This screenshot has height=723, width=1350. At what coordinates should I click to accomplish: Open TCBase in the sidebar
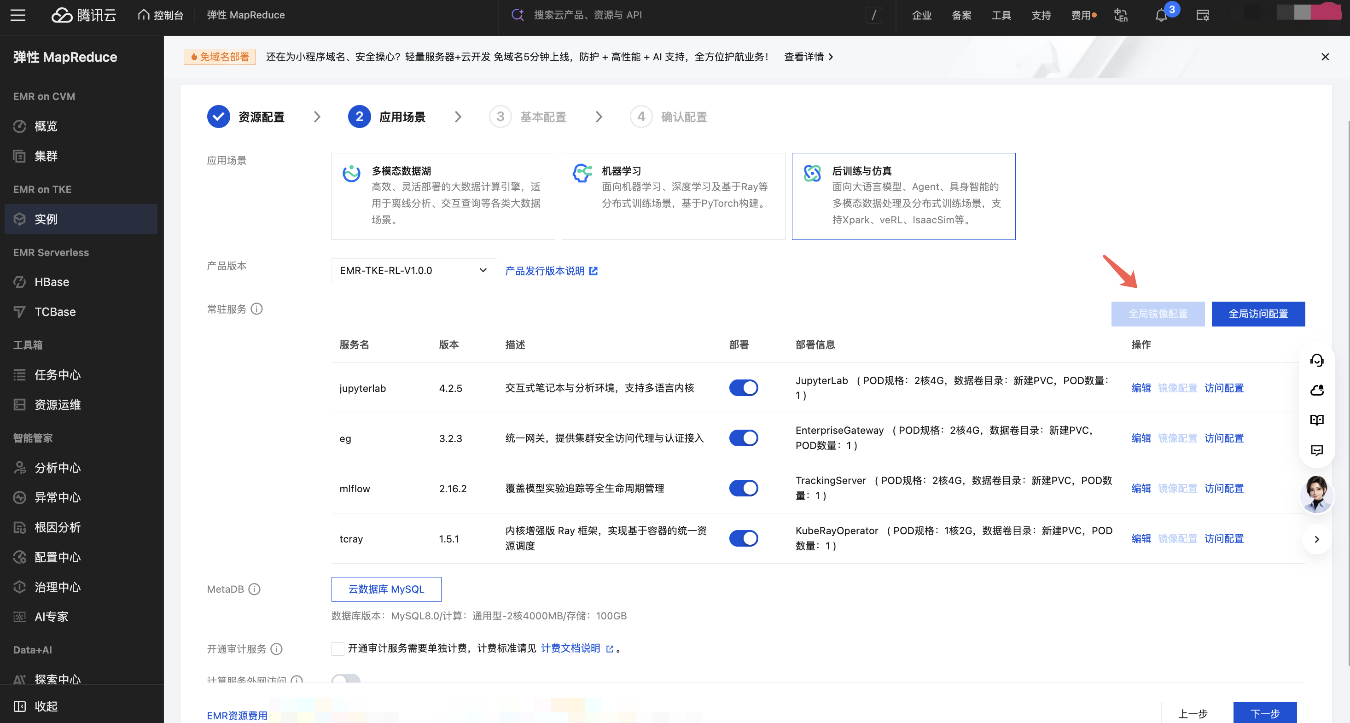[x=81, y=311]
